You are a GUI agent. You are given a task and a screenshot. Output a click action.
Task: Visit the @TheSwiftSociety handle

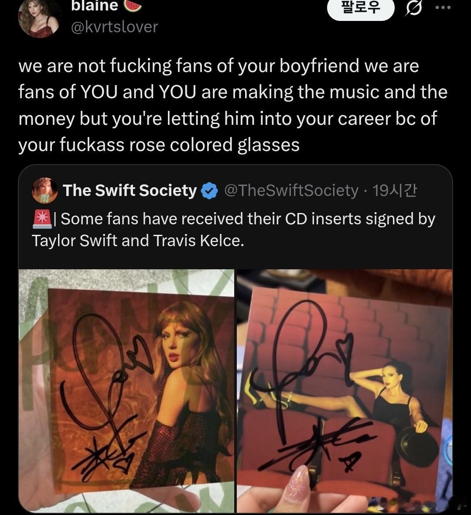pos(291,190)
